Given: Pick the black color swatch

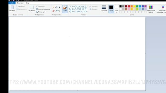Looking at the screenshot, I should point(120,6).
